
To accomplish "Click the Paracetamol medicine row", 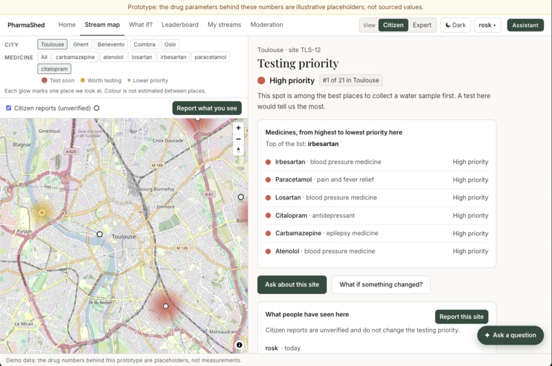I will click(377, 180).
